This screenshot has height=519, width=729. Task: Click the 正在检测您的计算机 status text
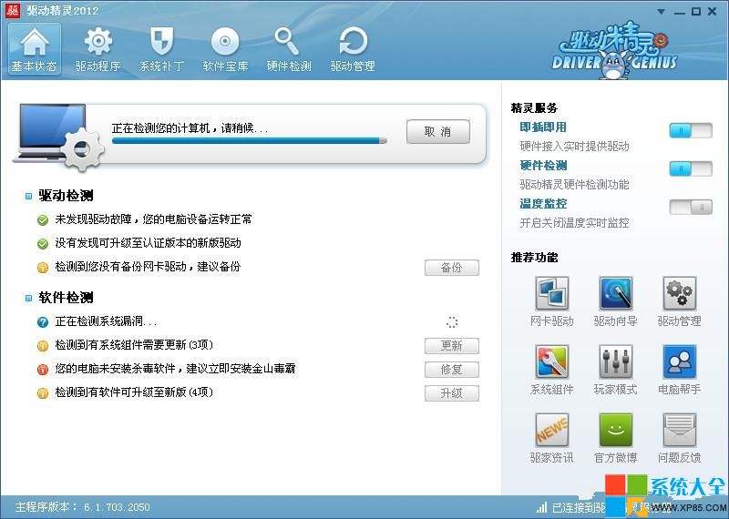[190, 127]
